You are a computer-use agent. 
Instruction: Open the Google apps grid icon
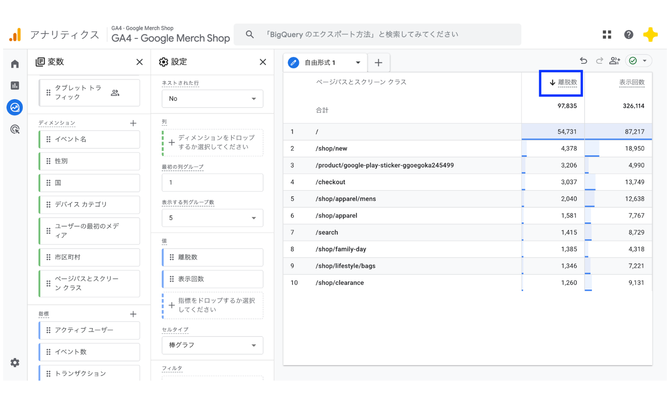pyautogui.click(x=607, y=34)
